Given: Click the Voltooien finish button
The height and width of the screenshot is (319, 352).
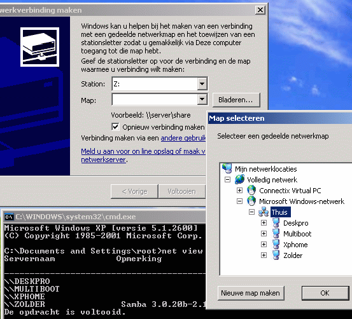Looking at the screenshot, I should 182,191.
